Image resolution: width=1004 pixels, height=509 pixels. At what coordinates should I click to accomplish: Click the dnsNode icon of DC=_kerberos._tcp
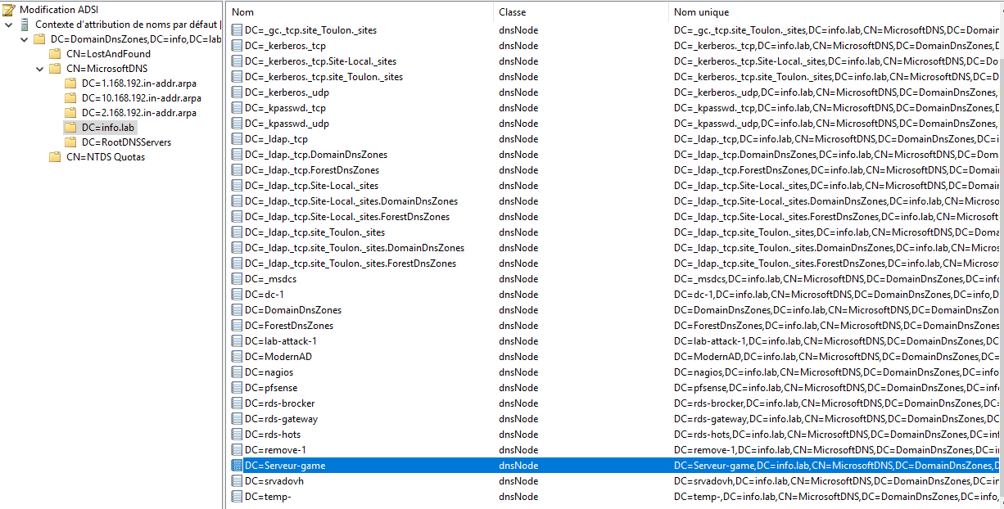[x=237, y=46]
